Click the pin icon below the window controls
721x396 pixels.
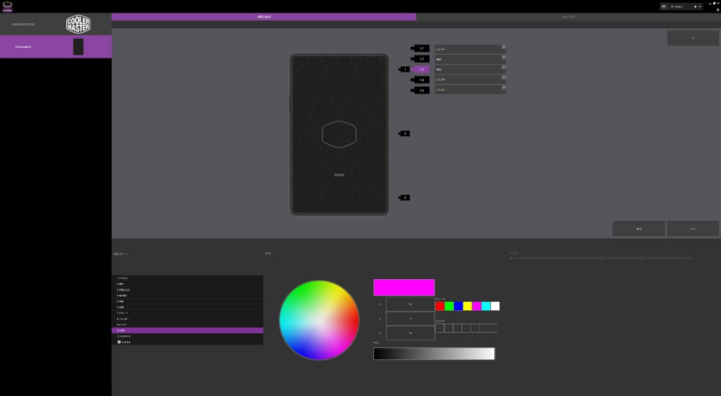point(717,9)
